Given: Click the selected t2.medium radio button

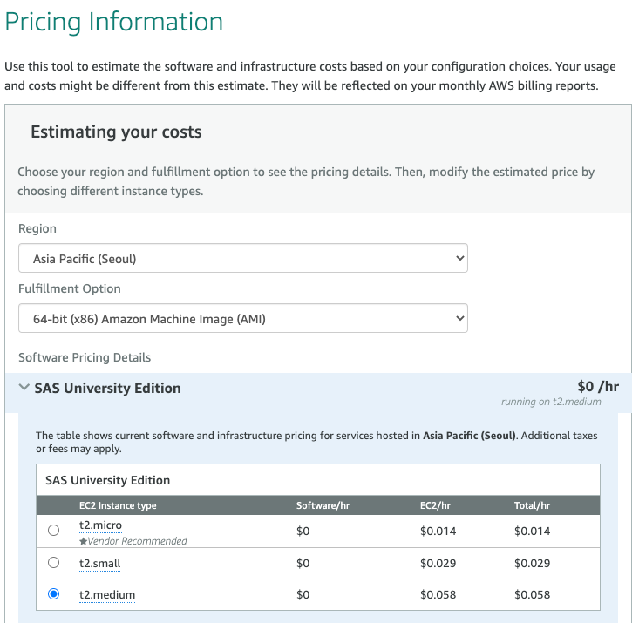Looking at the screenshot, I should [54, 594].
